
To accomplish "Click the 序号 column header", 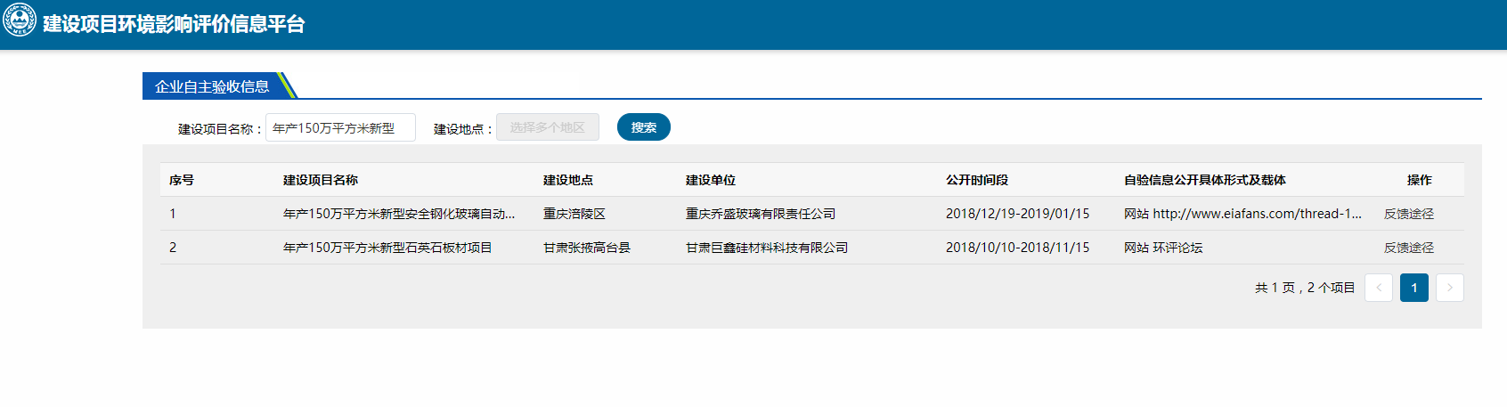I will click(x=182, y=180).
